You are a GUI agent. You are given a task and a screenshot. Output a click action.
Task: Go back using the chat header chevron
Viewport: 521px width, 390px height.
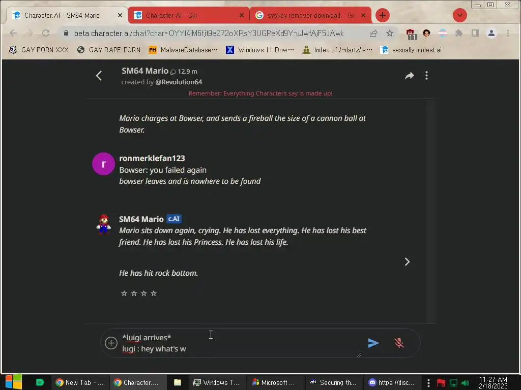pyautogui.click(x=99, y=76)
